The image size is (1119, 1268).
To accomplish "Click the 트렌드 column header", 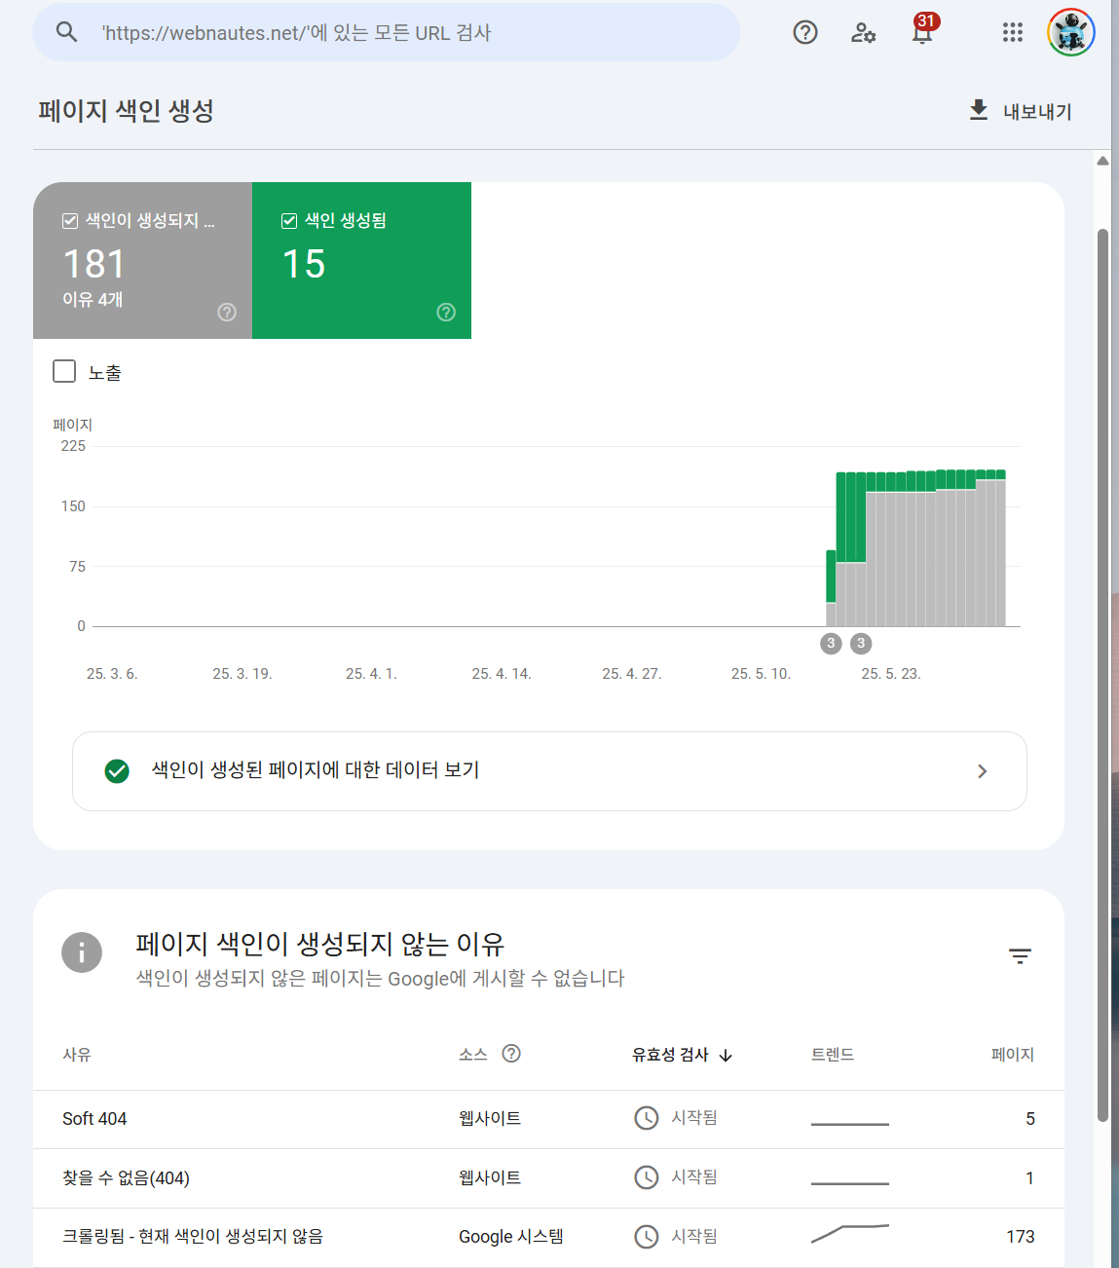I will (833, 1055).
